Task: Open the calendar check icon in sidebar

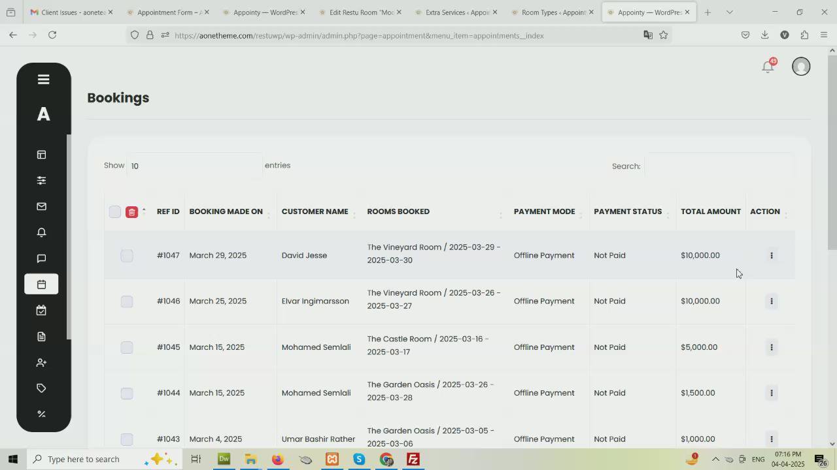Action: (41, 311)
